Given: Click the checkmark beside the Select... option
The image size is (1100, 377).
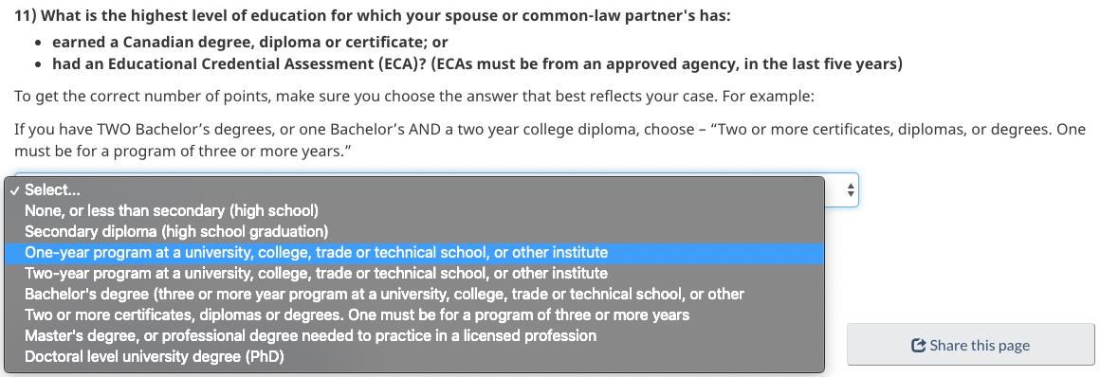Looking at the screenshot, I should pyautogui.click(x=15, y=190).
